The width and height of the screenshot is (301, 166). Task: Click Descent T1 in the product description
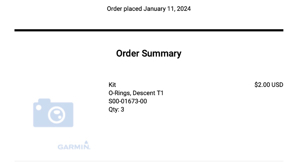(152, 93)
